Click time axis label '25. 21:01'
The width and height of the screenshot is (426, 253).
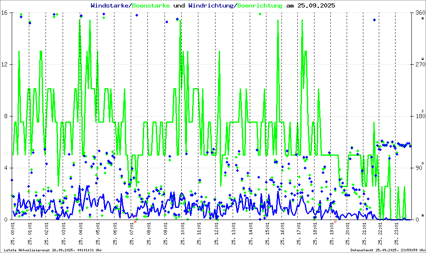pyautogui.click(x=364, y=234)
